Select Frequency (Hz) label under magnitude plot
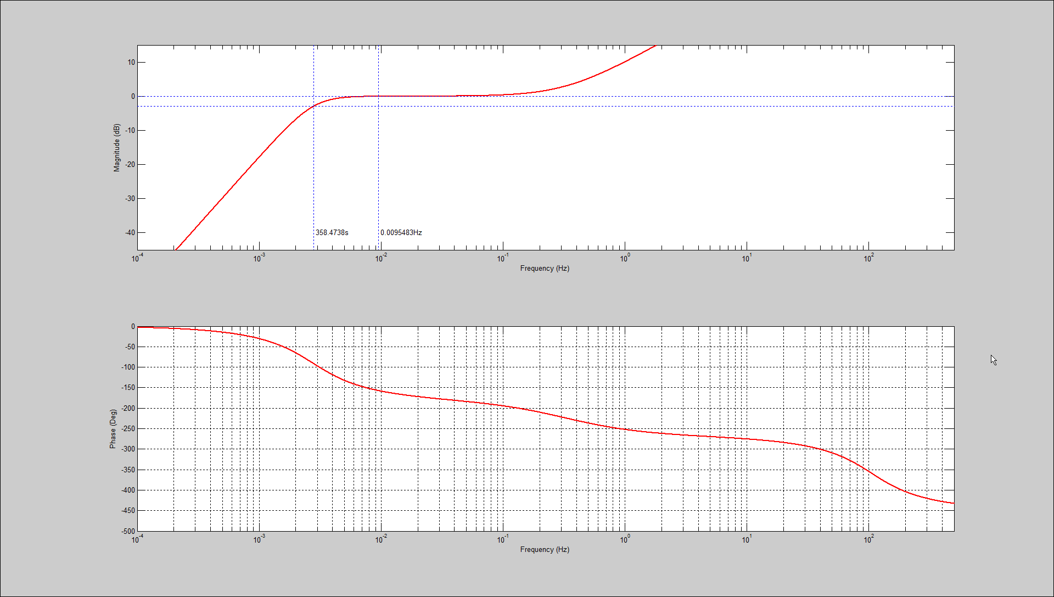Viewport: 1054px width, 597px height. (x=545, y=268)
